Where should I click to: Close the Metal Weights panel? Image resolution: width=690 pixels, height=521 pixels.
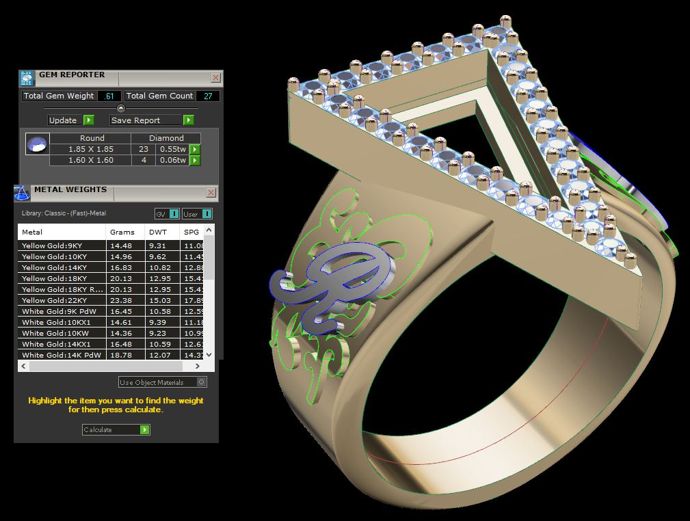pos(211,193)
